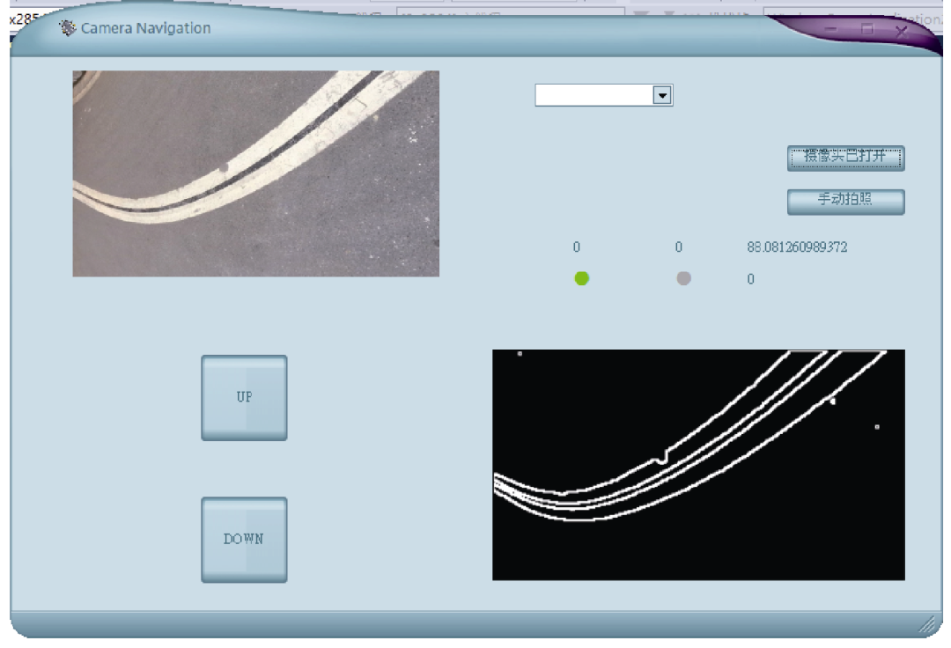Click the 摄像头已打开 camera button
Viewport: 951px width, 648px height.
(x=845, y=158)
